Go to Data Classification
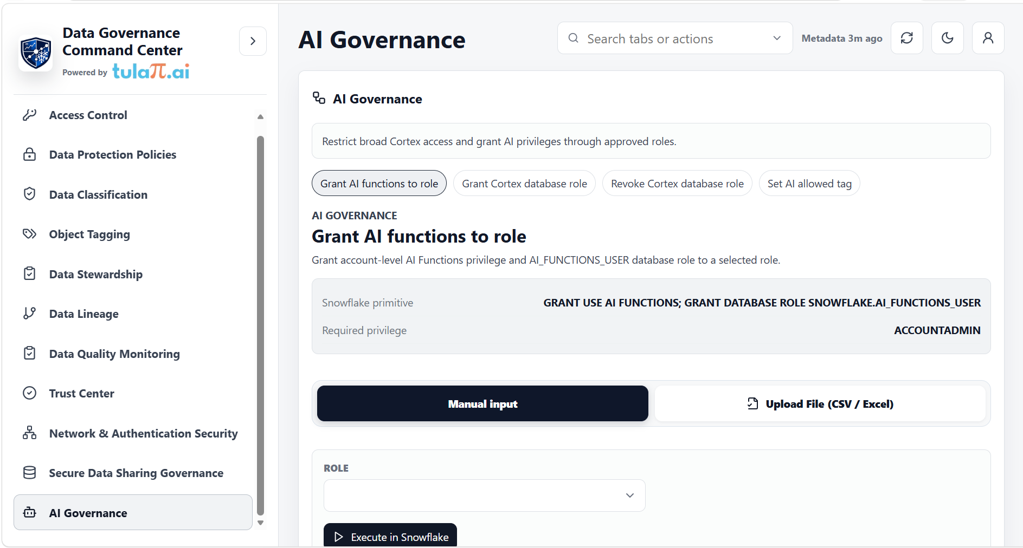This screenshot has width=1023, height=548. tap(133, 194)
